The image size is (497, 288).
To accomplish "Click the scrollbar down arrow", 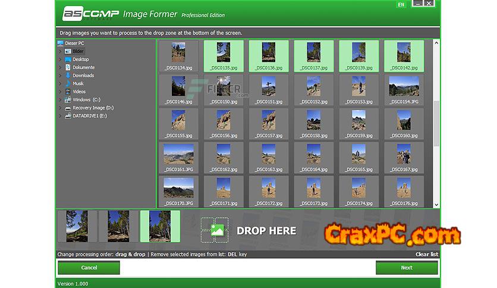I will click(x=436, y=205).
